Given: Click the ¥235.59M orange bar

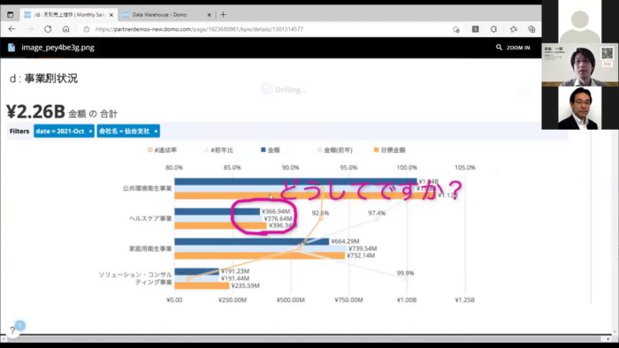Looking at the screenshot, I should (203, 285).
